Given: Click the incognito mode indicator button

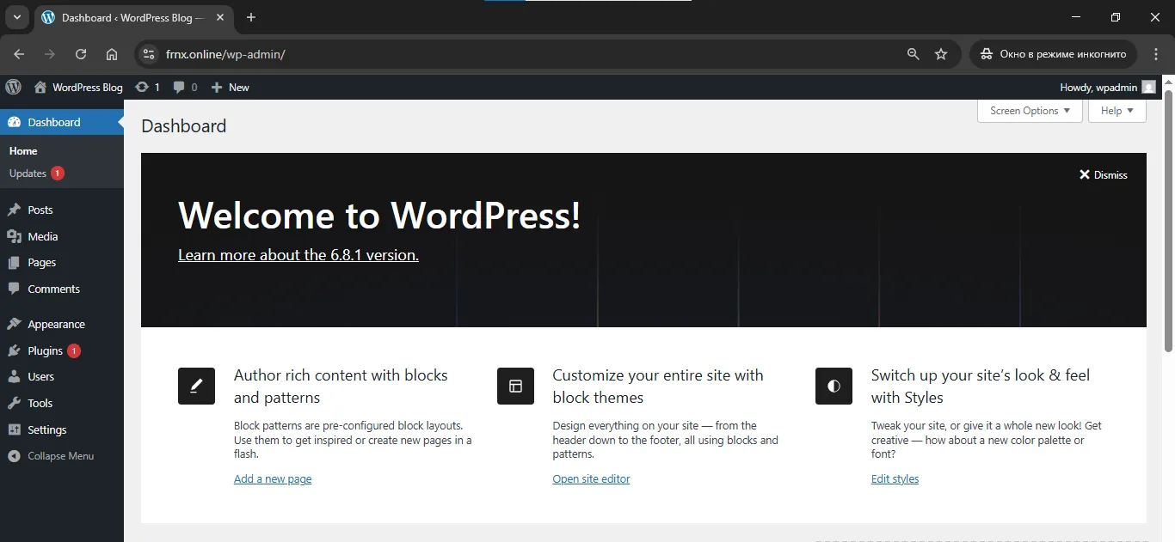Looking at the screenshot, I should 1054,54.
